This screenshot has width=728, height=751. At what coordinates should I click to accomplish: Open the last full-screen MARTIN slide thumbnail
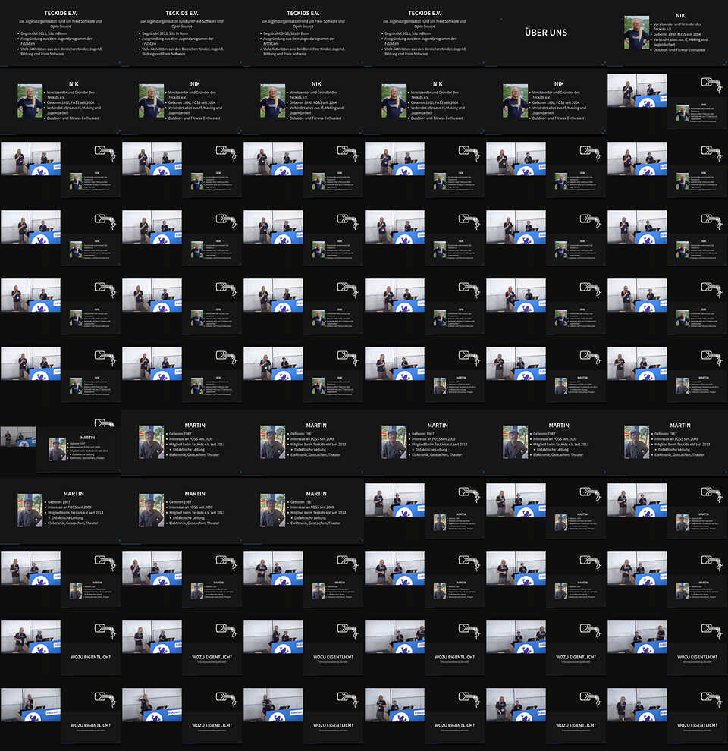pos(303,511)
